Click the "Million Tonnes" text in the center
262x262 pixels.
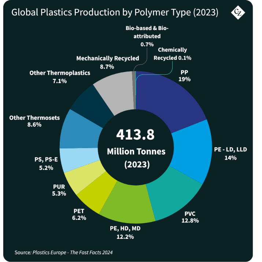coord(136,151)
